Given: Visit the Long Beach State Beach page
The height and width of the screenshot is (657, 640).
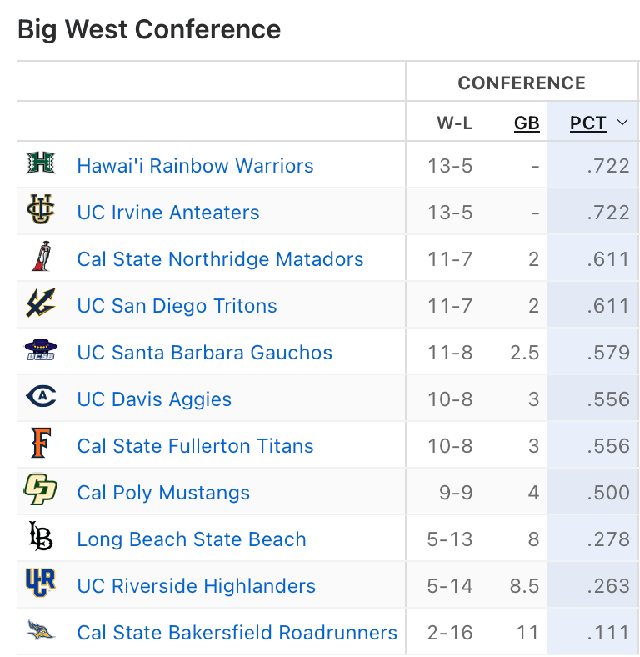Looking at the screenshot, I should click(192, 539).
